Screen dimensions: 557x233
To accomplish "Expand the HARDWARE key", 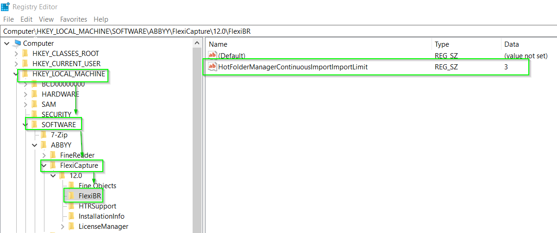I will coord(25,94).
